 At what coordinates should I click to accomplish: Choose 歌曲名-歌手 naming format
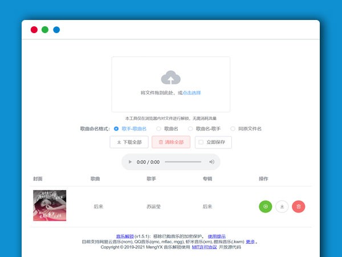[191, 128]
